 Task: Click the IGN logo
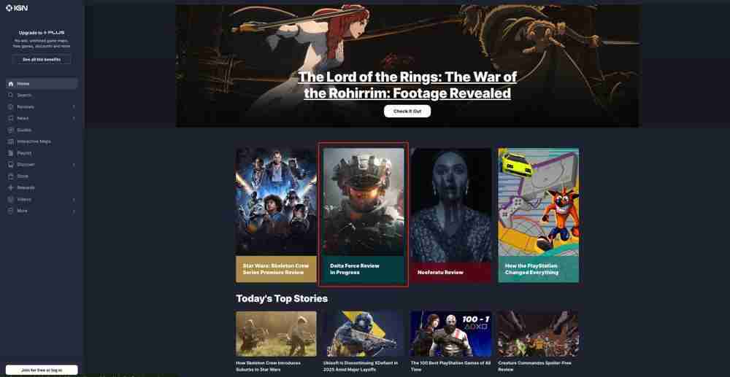click(17, 8)
